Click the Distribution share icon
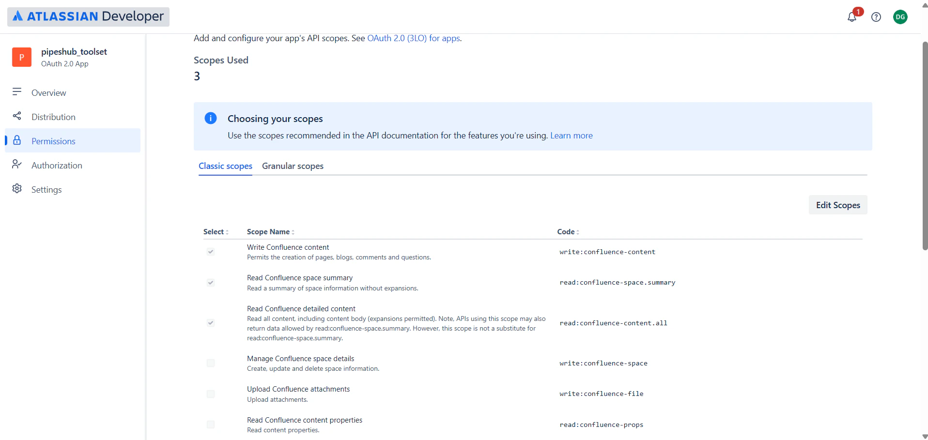928x440 pixels. tap(17, 116)
